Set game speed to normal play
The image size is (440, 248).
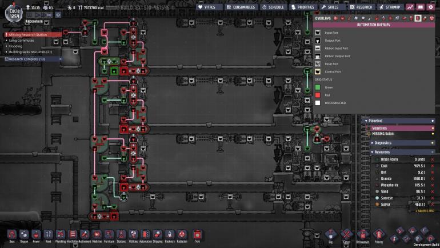37,15
